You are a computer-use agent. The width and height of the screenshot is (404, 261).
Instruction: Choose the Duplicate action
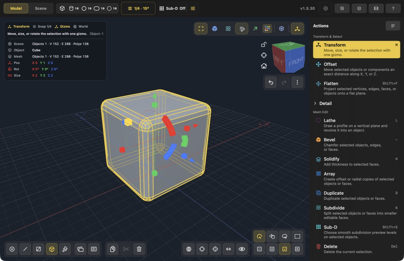(357, 196)
